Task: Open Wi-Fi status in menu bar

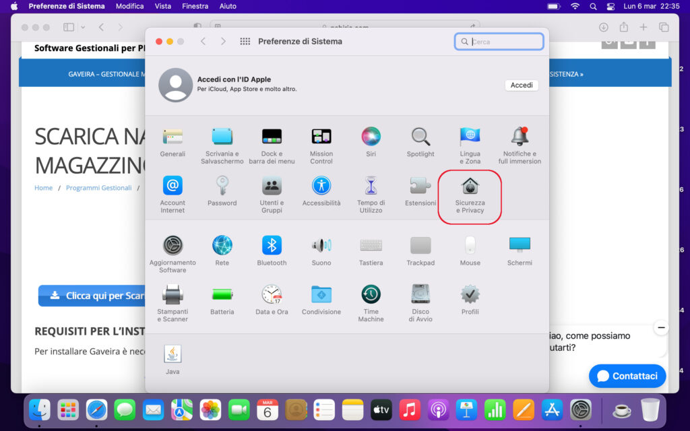Action: tap(575, 6)
